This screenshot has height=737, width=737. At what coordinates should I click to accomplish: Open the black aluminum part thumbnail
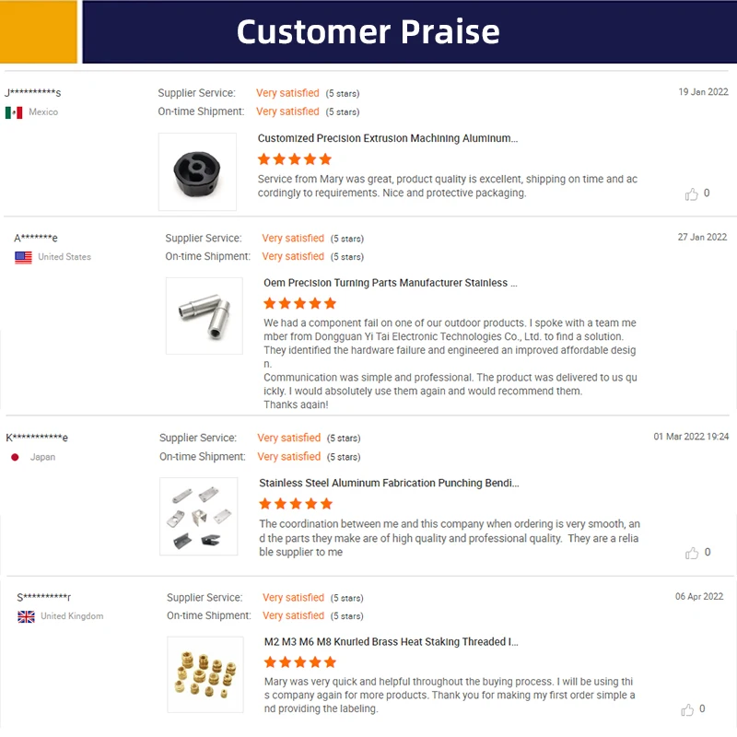coord(197,172)
